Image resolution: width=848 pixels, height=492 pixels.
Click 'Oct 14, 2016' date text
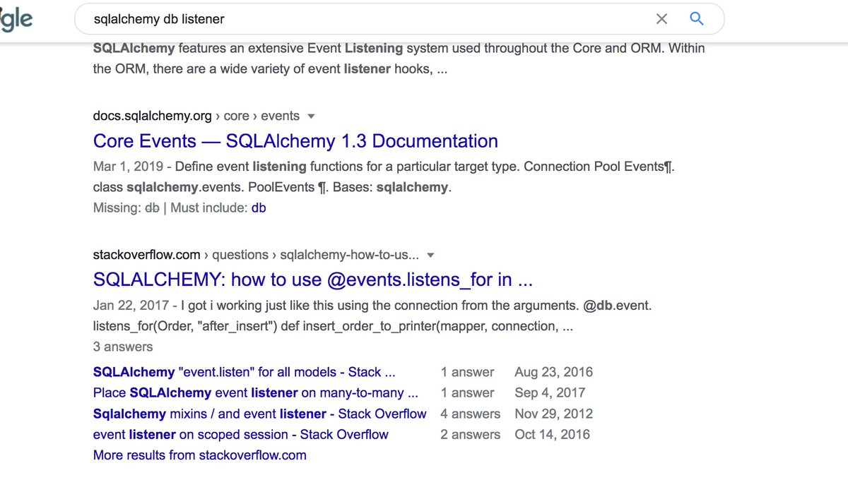[x=553, y=434]
